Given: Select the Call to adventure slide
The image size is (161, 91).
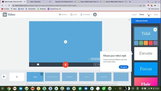Looking at the screenshot, I should (52, 77).
